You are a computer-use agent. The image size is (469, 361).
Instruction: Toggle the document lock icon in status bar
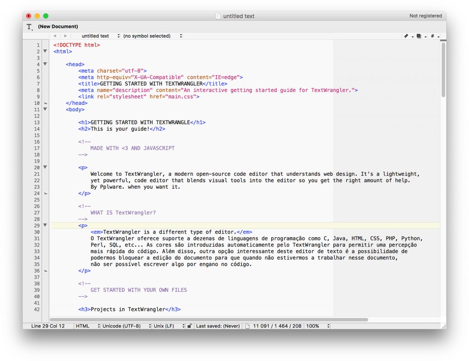190,326
